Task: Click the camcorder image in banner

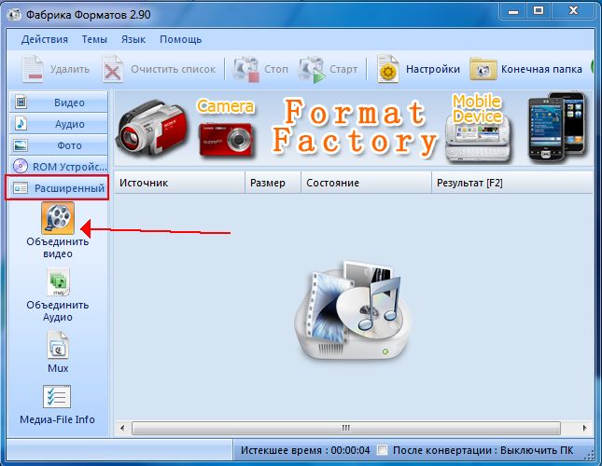Action: tap(153, 128)
